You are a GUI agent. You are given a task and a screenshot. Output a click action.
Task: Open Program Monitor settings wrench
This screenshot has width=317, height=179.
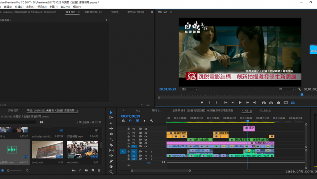(299, 89)
